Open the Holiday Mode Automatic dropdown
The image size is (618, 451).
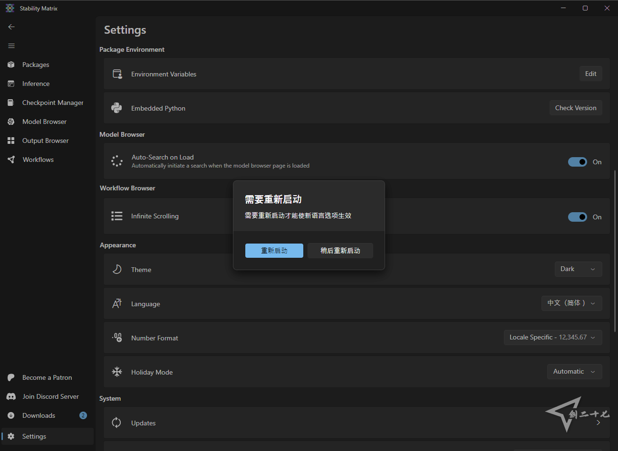coord(575,372)
